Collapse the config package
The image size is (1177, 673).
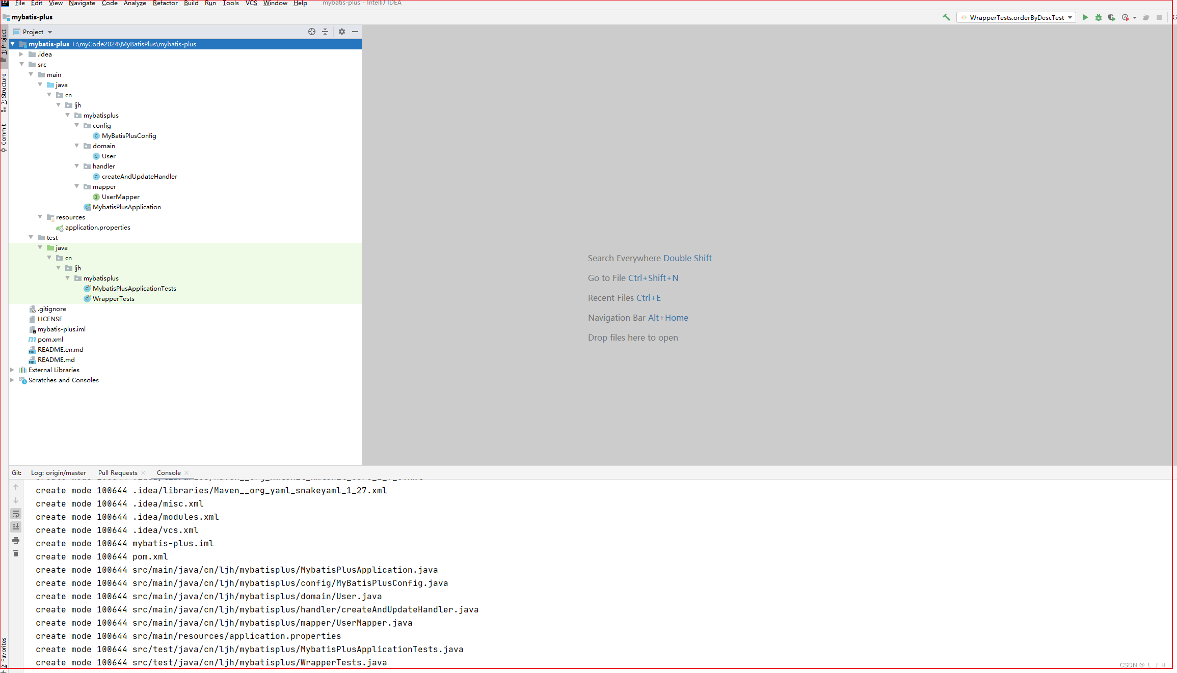coord(76,125)
